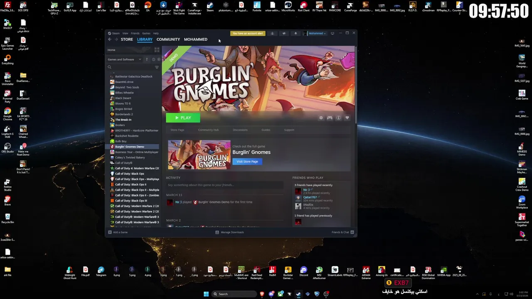
Task: Open announcements megaphone icon
Action: tap(284, 33)
